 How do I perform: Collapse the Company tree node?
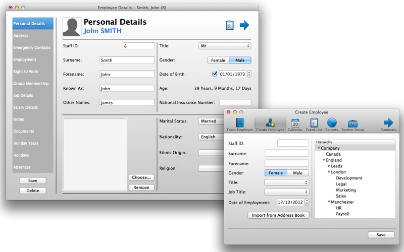click(x=319, y=148)
